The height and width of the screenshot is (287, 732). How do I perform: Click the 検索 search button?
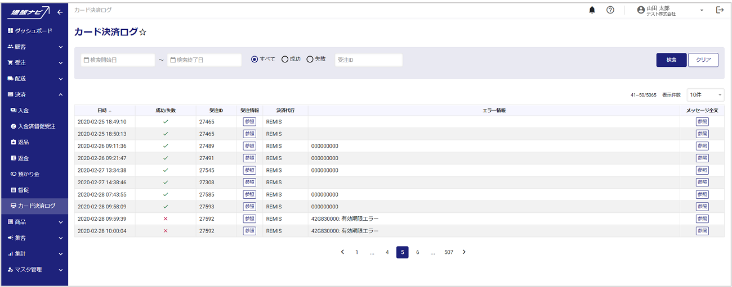pyautogui.click(x=671, y=60)
